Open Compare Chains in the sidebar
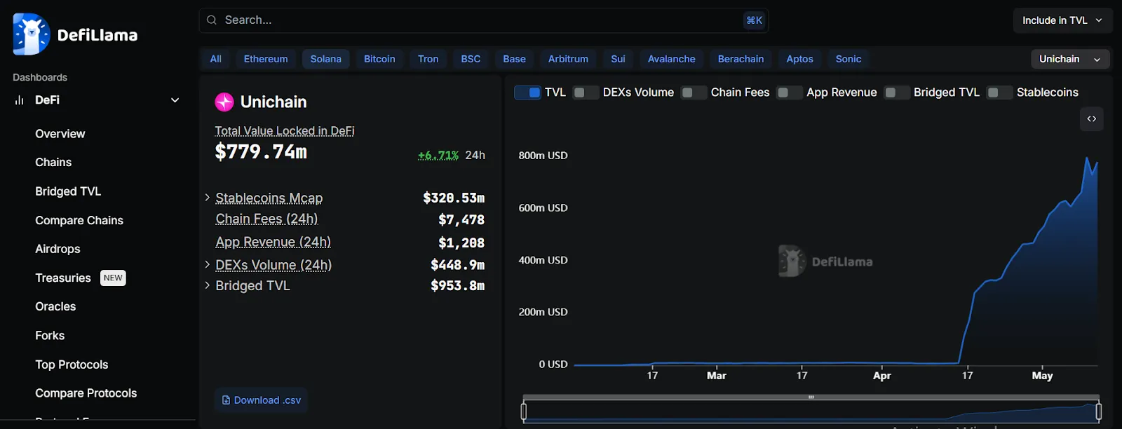 pos(79,220)
